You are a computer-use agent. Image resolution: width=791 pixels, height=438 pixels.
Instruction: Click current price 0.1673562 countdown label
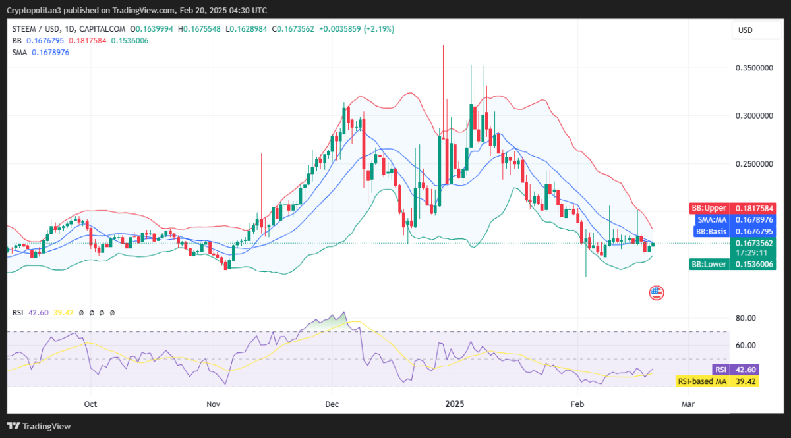click(x=753, y=247)
